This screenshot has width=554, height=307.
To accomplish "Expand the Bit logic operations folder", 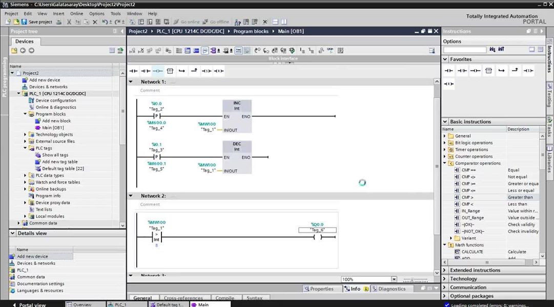I will coord(445,143).
